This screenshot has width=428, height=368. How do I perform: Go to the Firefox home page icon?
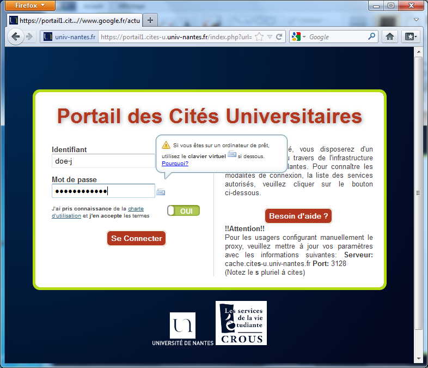[390, 37]
